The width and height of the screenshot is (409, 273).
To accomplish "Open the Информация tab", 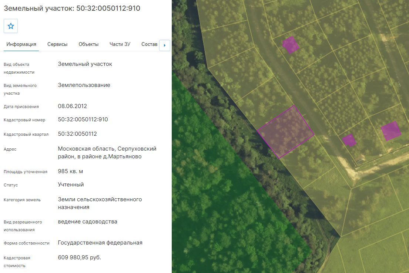I will (21, 44).
